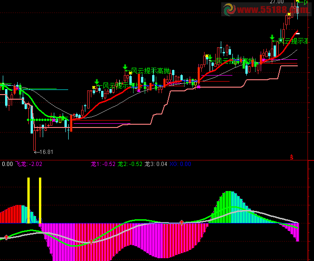Click the ←16.81 low price label
The height and width of the screenshot is (261, 314).
tap(44, 152)
